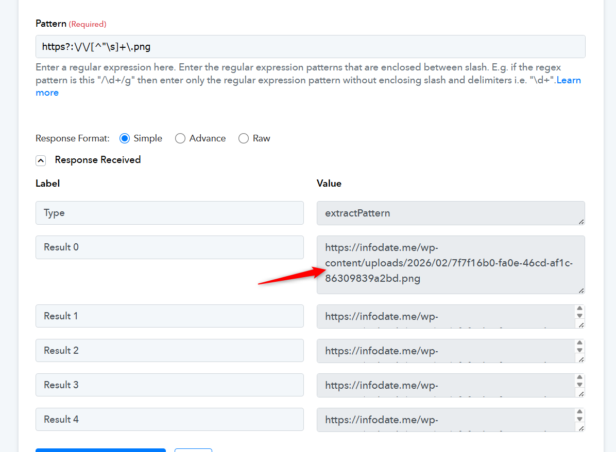Click the Result 0 label field
Screen dimensions: 616x452
click(169, 247)
